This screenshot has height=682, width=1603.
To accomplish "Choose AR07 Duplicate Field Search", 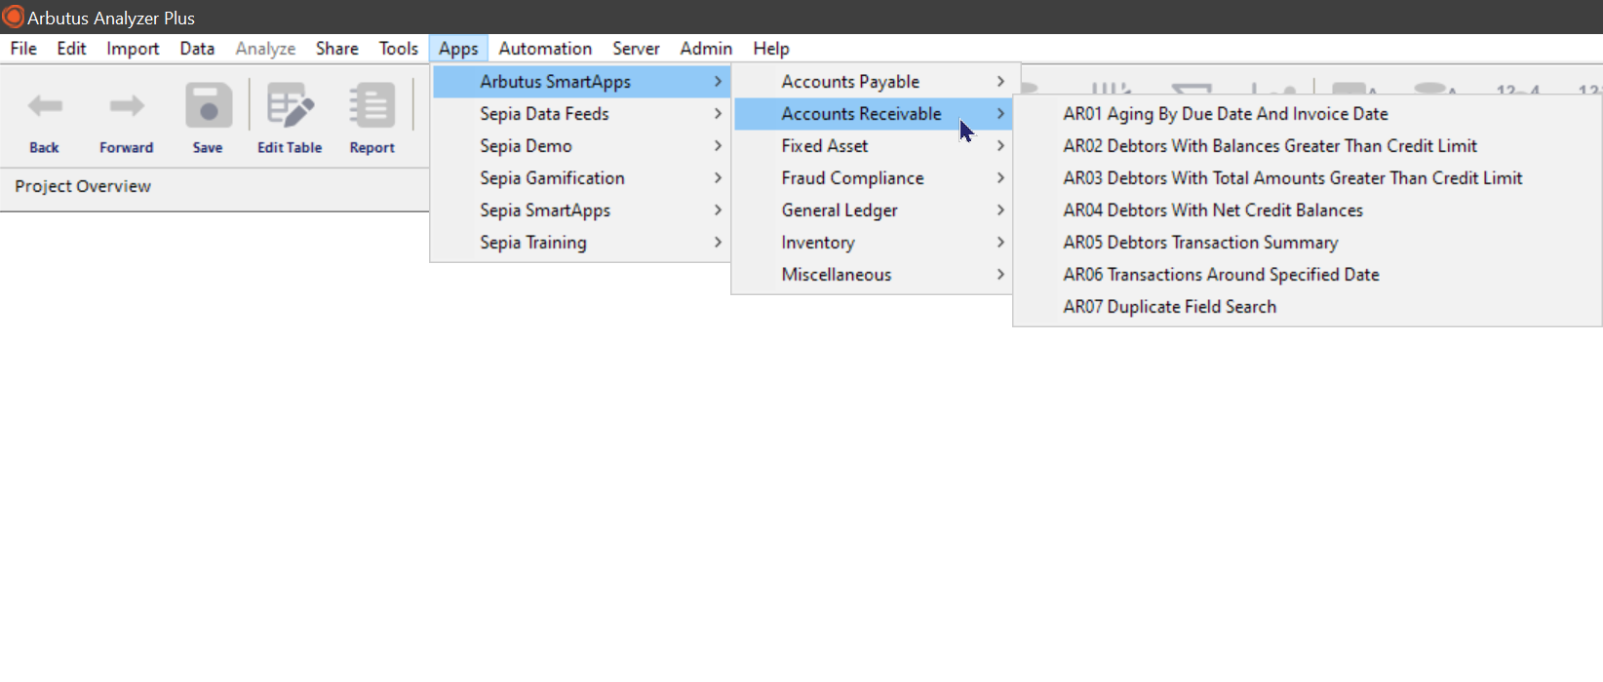I will pyautogui.click(x=1169, y=307).
